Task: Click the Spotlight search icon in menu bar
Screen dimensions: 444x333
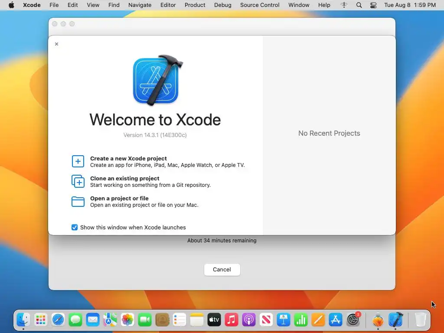Action: coord(359,5)
